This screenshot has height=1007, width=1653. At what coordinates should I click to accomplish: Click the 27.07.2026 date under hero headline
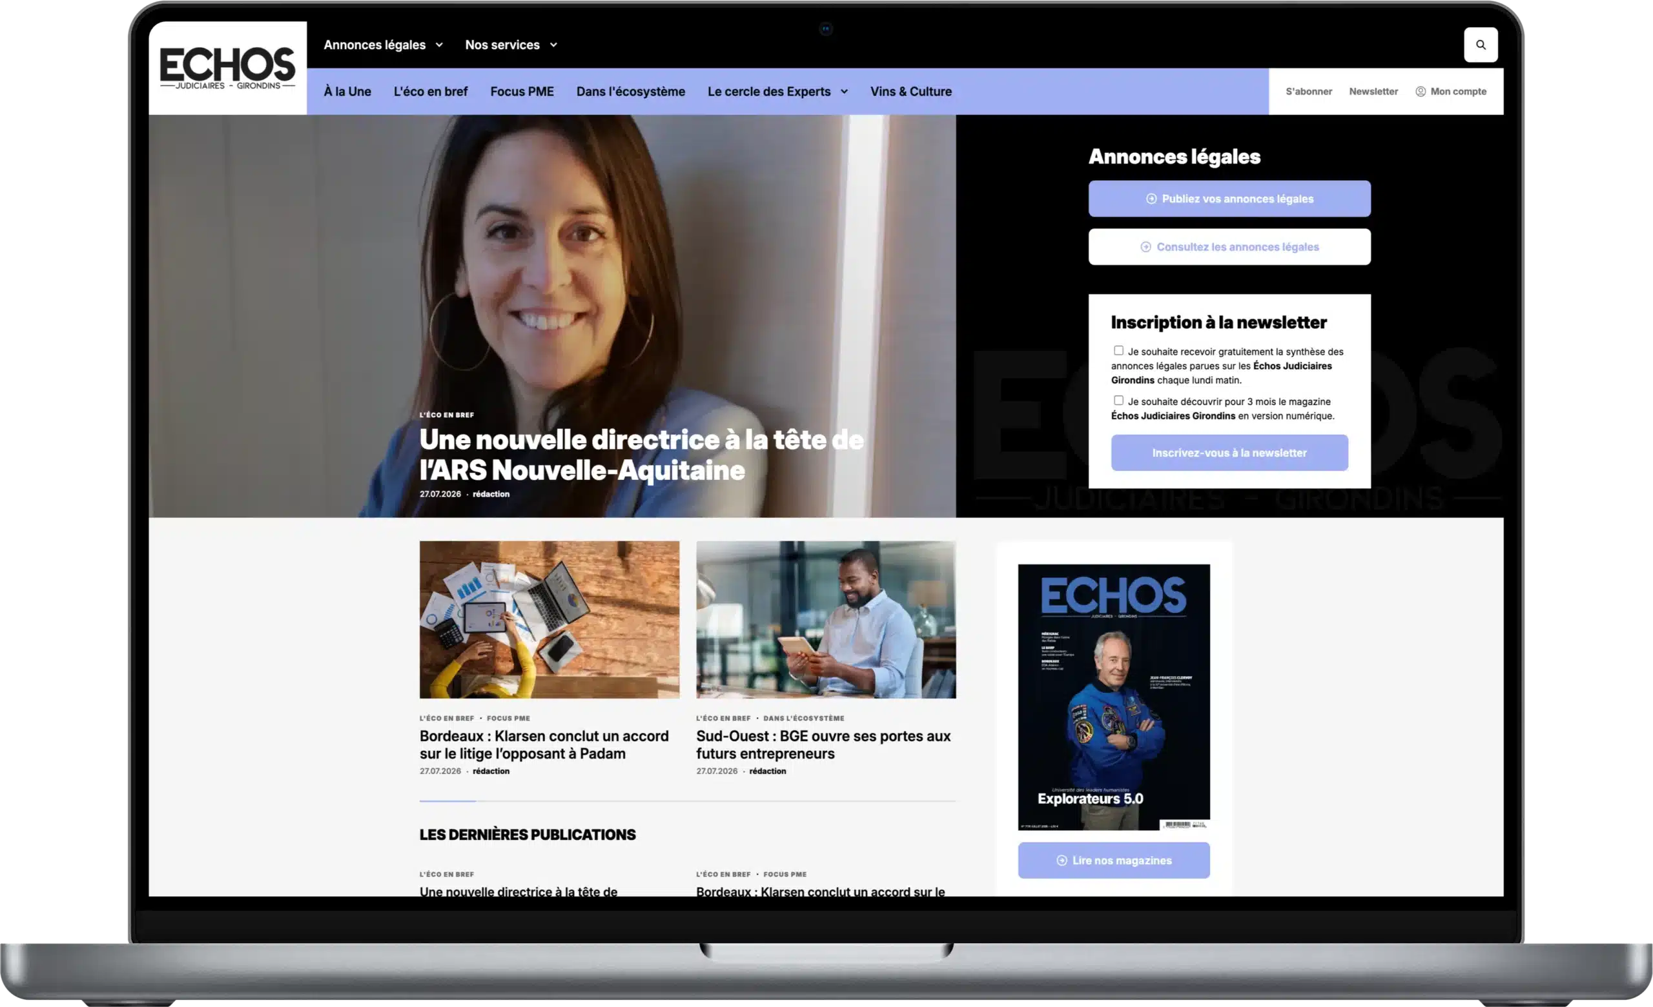pyautogui.click(x=440, y=494)
